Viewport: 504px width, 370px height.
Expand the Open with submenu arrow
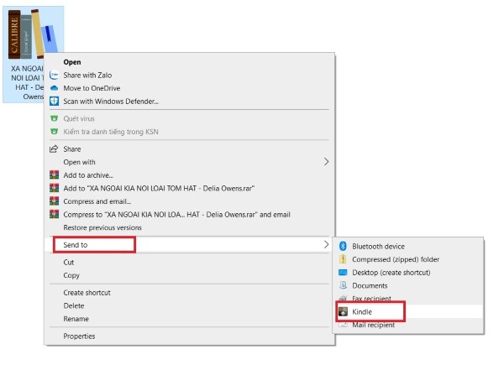326,162
